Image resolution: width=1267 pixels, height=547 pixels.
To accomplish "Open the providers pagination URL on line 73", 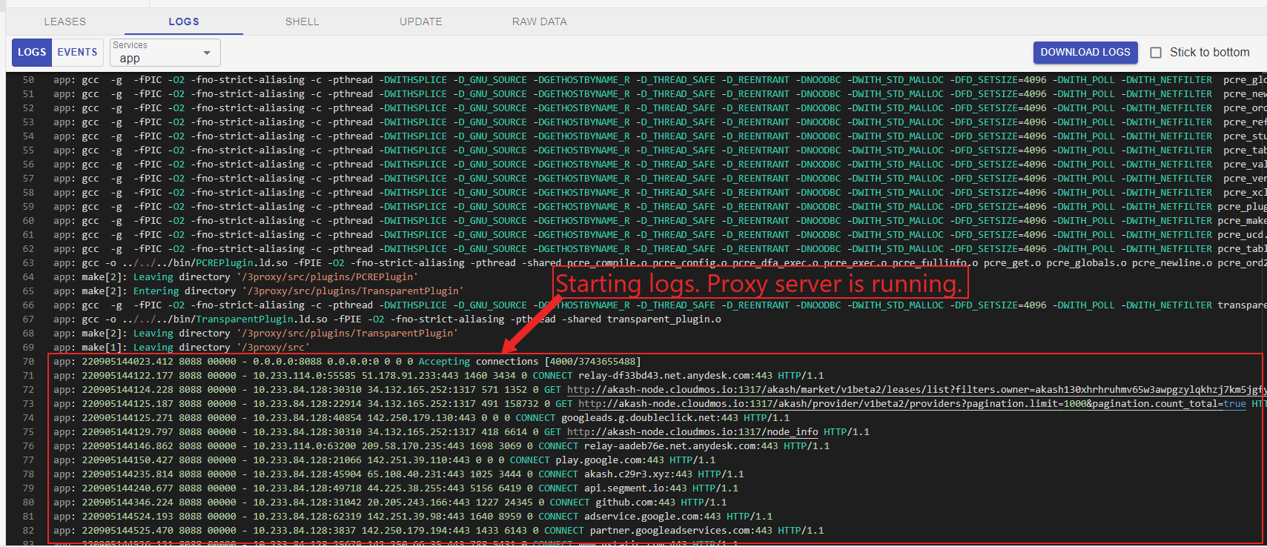I will (x=912, y=404).
